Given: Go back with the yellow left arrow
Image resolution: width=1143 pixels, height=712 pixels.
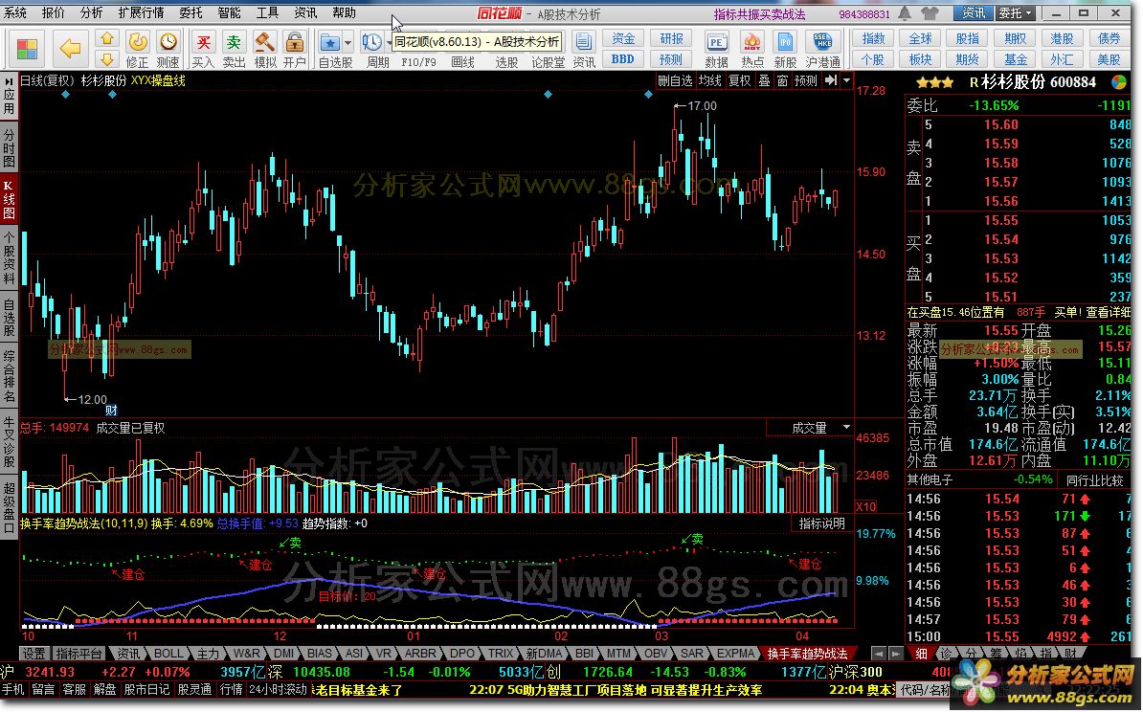Looking at the screenshot, I should pyautogui.click(x=70, y=49).
